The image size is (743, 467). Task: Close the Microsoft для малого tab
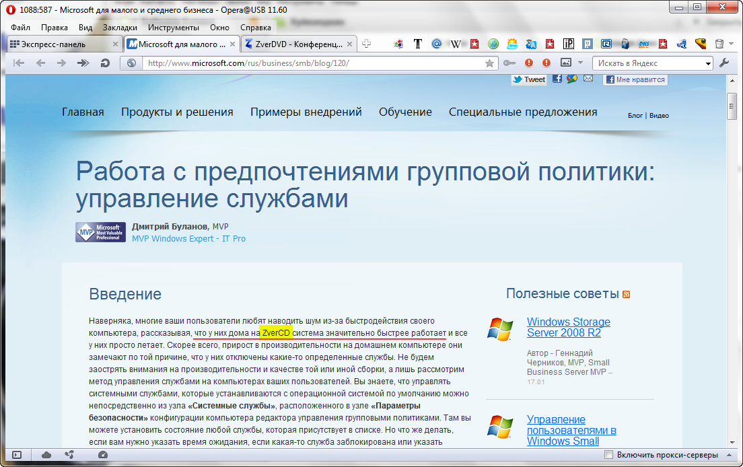pyautogui.click(x=233, y=44)
